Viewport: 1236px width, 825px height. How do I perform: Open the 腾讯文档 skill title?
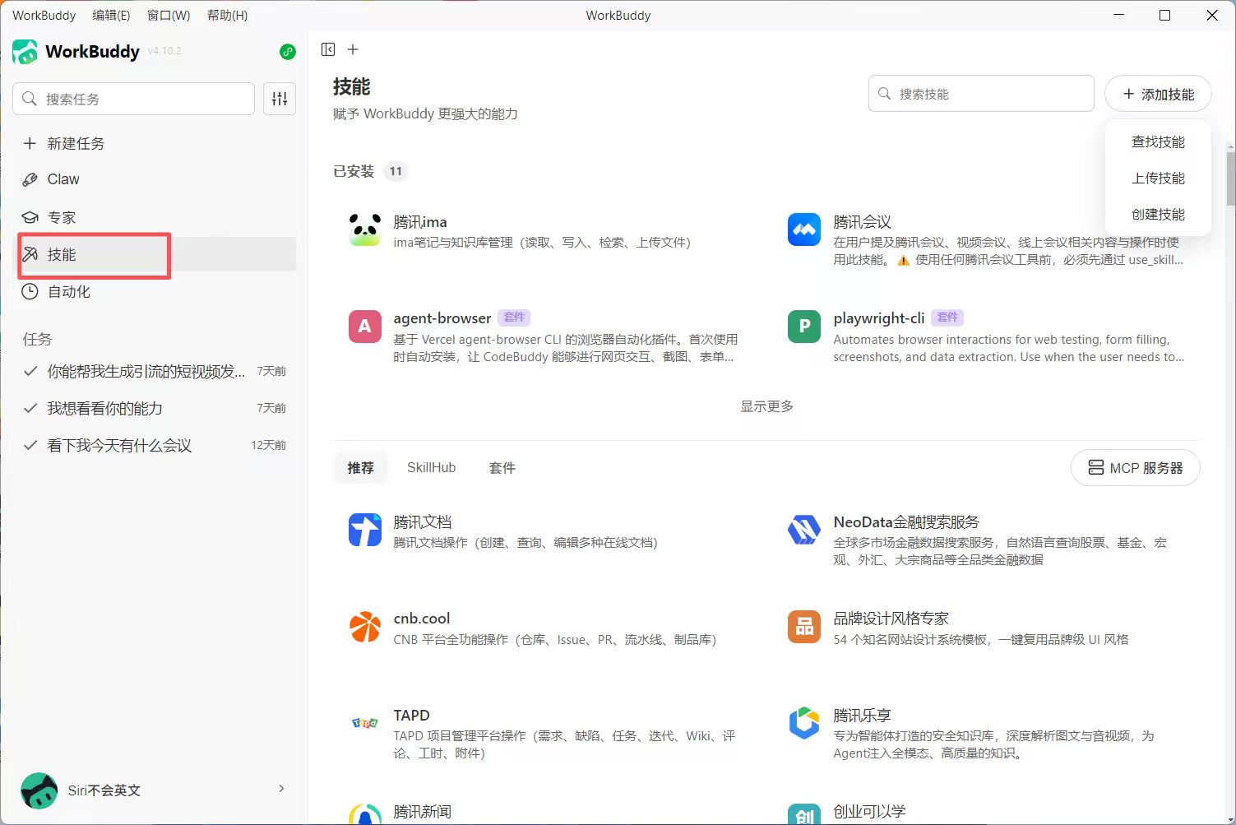point(423,522)
